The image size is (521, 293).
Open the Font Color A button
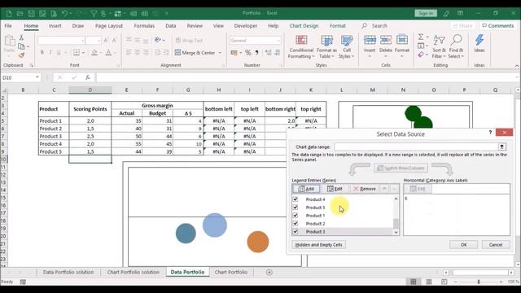108,52
